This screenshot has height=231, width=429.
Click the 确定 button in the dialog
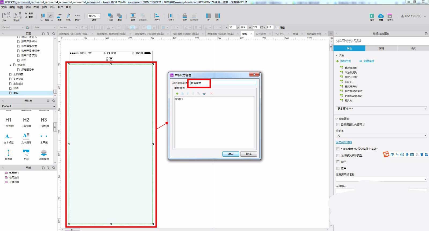pos(231,154)
